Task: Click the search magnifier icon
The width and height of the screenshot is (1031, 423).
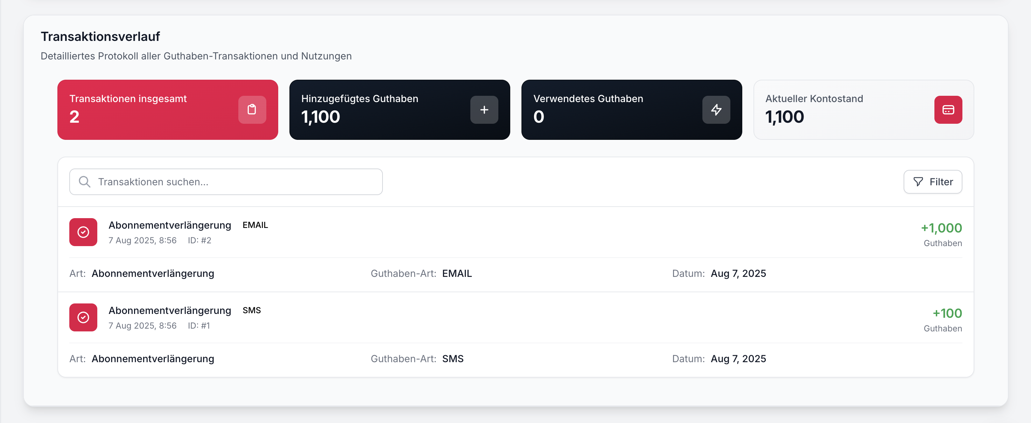Action: click(84, 182)
